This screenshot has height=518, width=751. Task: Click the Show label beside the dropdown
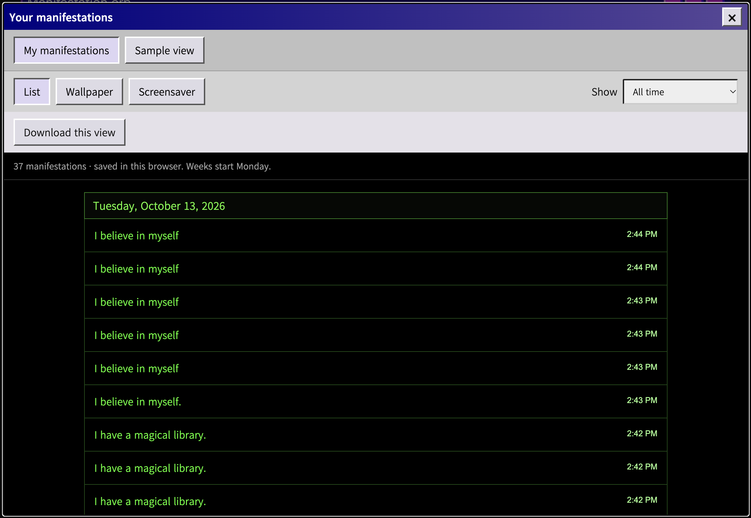[604, 92]
